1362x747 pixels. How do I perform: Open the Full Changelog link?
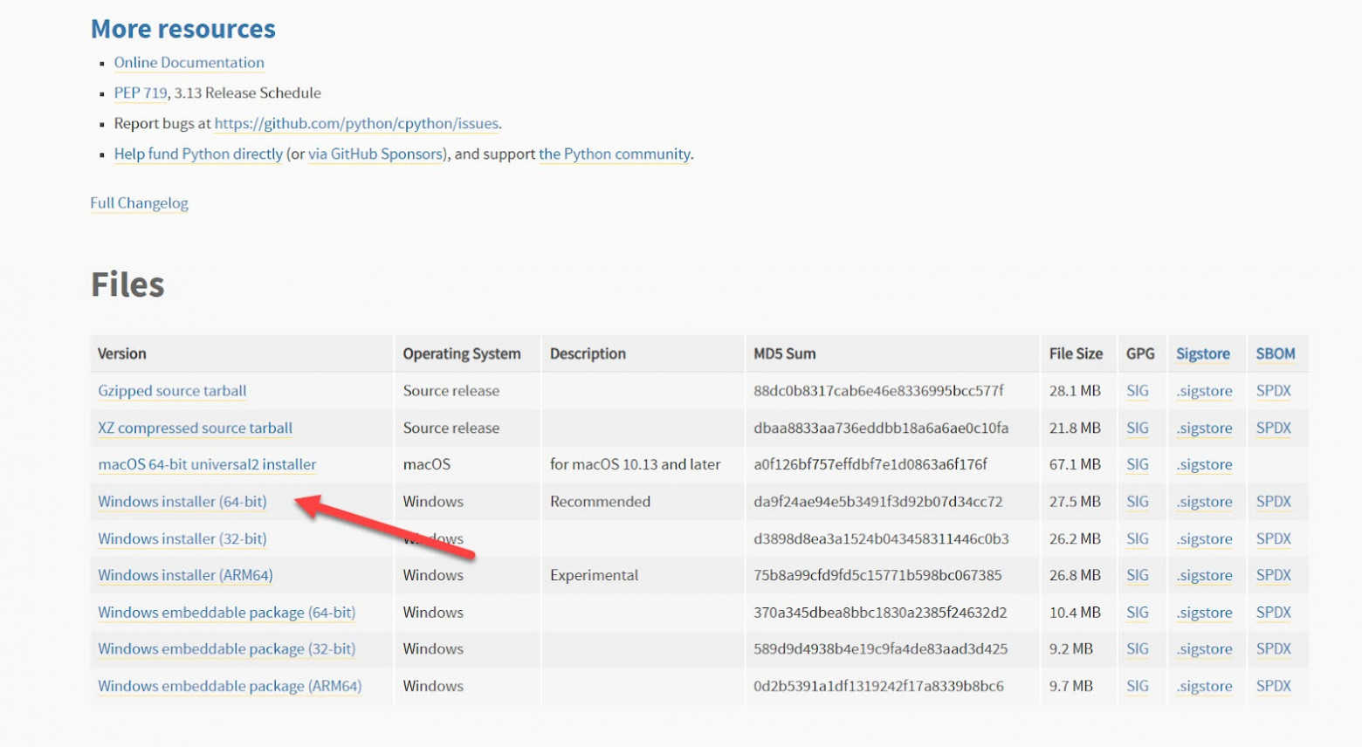pos(139,203)
